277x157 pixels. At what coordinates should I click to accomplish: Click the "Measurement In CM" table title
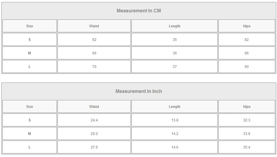(x=139, y=11)
